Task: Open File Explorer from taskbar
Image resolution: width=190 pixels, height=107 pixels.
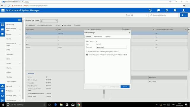Action: point(61,105)
